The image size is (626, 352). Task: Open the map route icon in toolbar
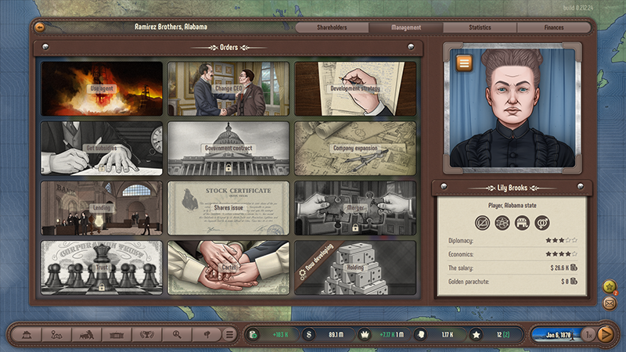[x=55, y=334]
